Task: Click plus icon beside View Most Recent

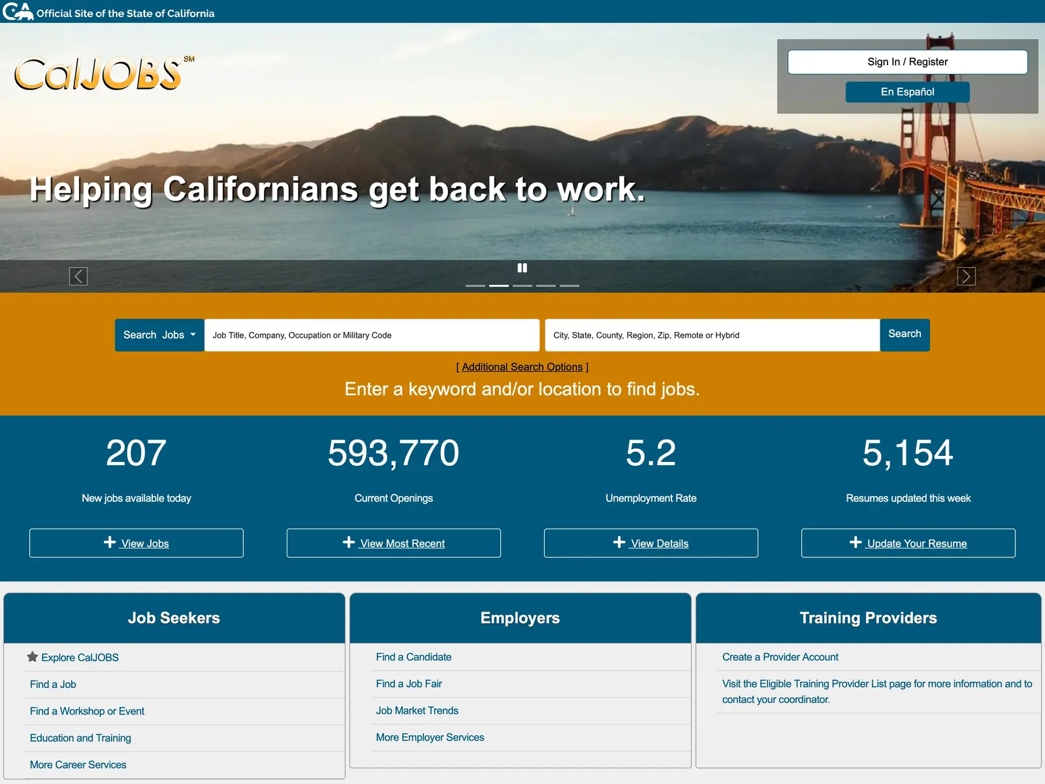Action: click(349, 542)
